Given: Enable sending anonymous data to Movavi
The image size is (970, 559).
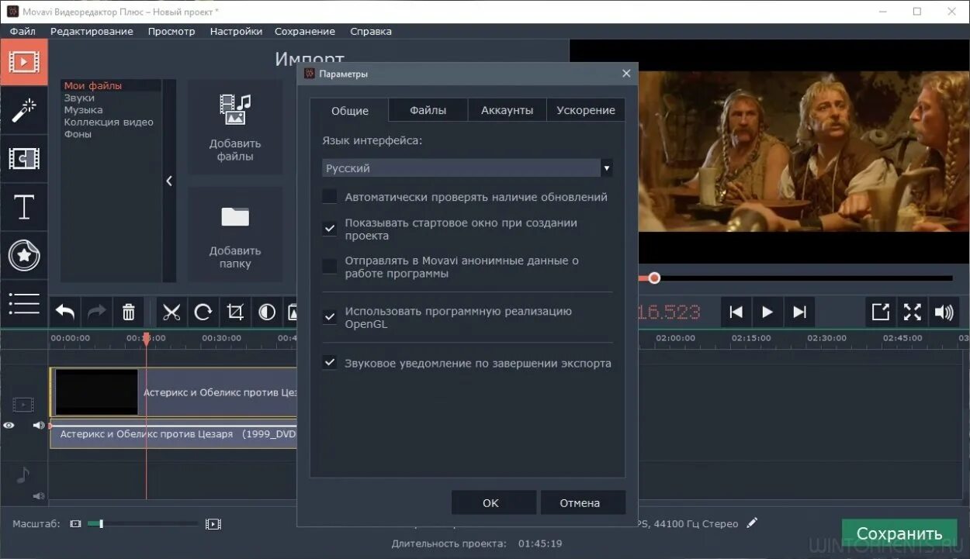Looking at the screenshot, I should (330, 267).
